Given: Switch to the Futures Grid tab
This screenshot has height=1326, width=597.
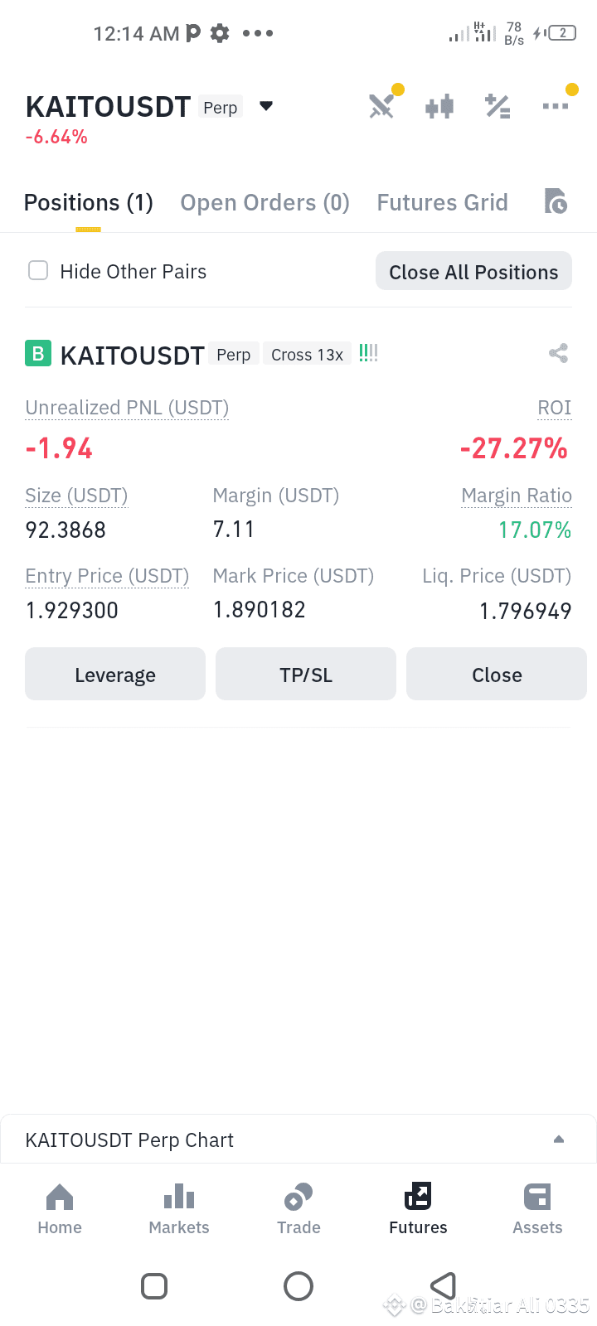Looking at the screenshot, I should tap(443, 203).
